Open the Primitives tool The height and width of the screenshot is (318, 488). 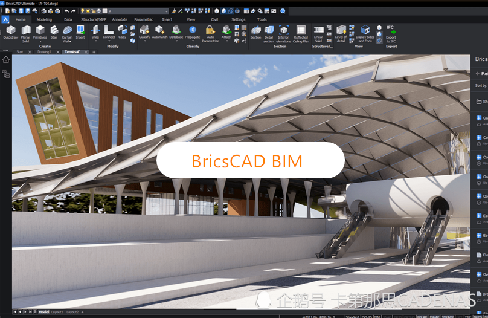coord(40,33)
